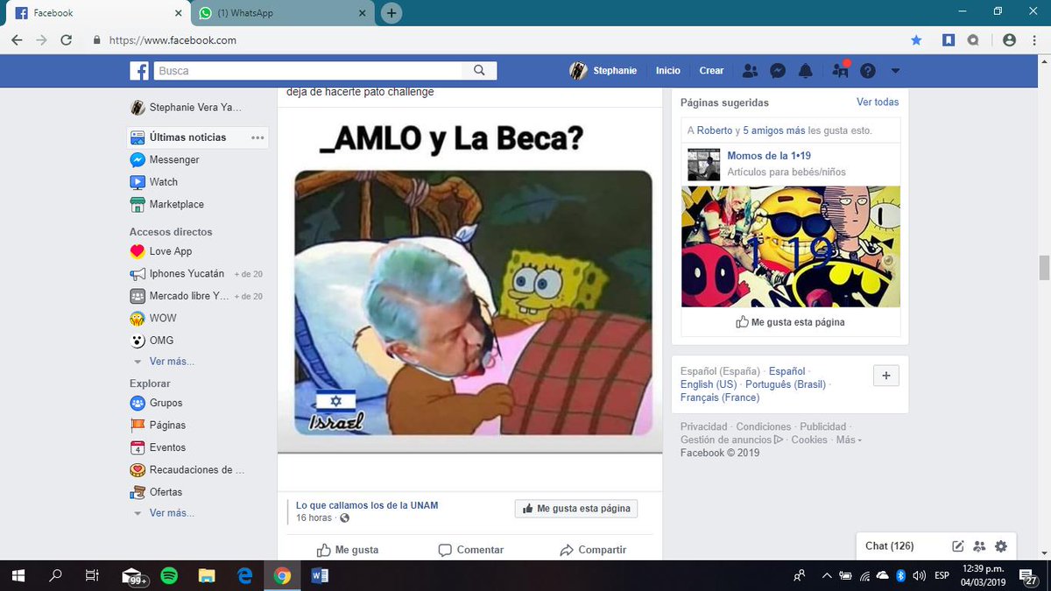Open the Chrome three-dot menu
Screen dimensions: 1051x591
1035,40
